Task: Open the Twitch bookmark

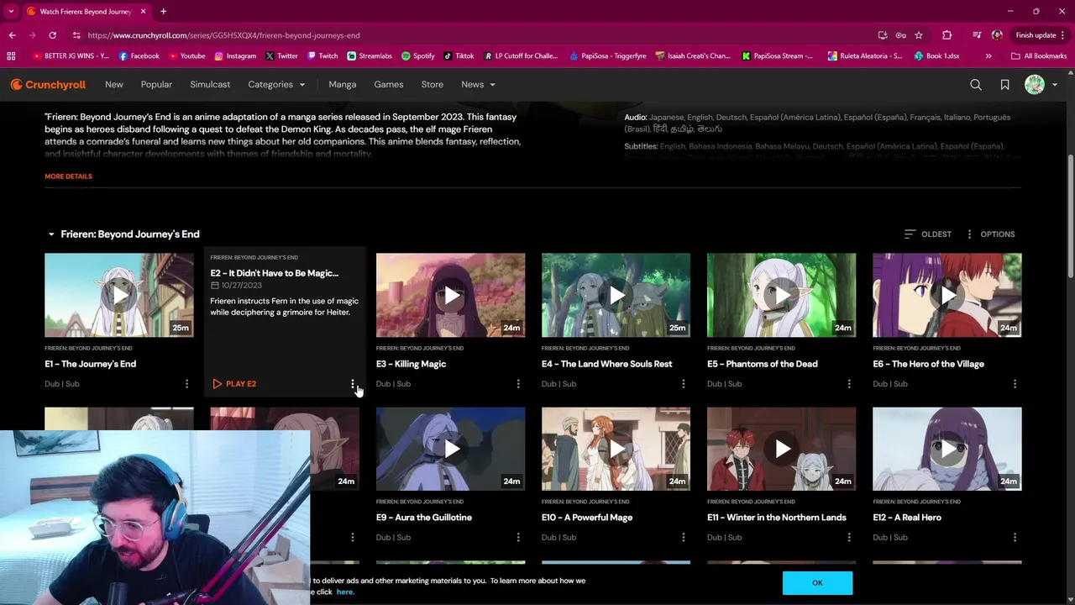Action: click(x=322, y=56)
